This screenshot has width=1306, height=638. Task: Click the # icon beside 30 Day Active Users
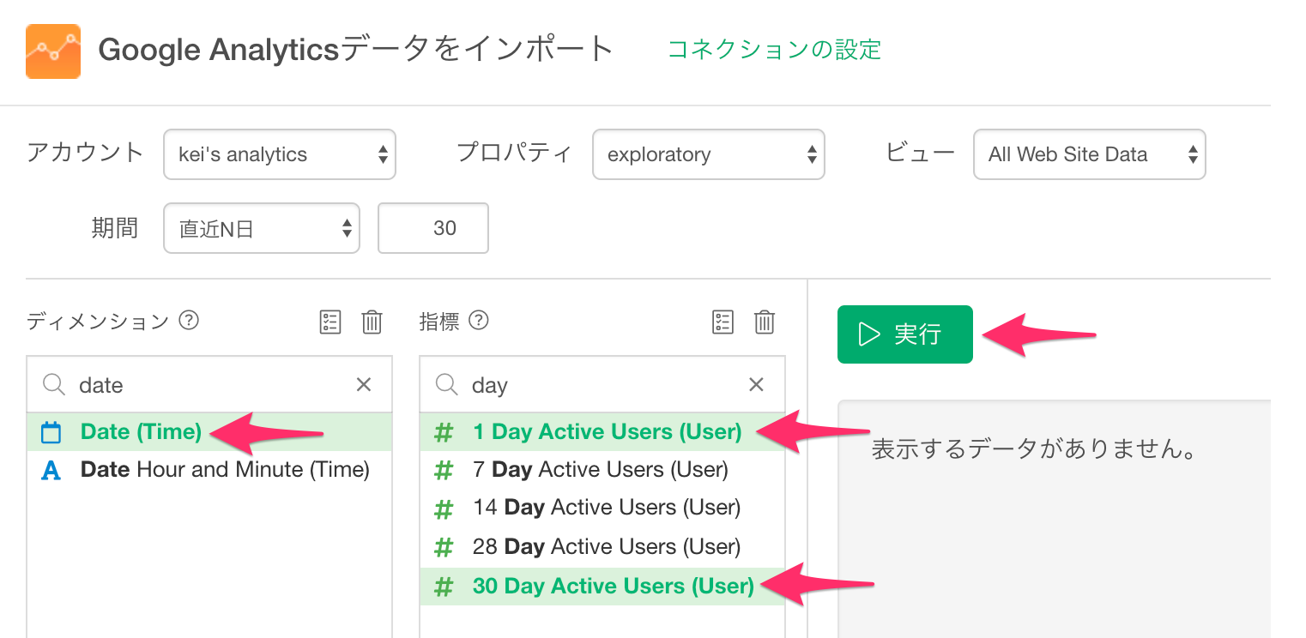[x=444, y=587]
